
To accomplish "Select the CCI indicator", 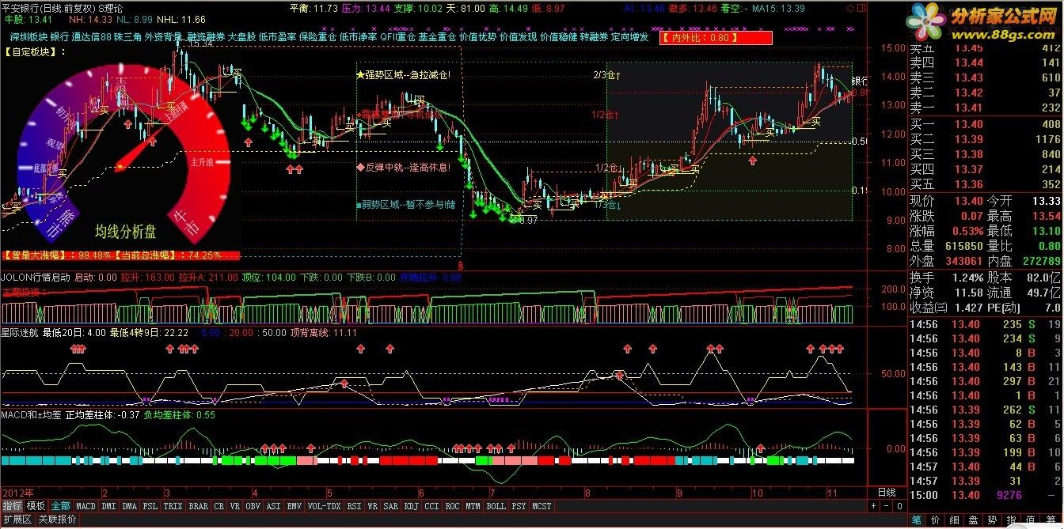I will tap(432, 506).
